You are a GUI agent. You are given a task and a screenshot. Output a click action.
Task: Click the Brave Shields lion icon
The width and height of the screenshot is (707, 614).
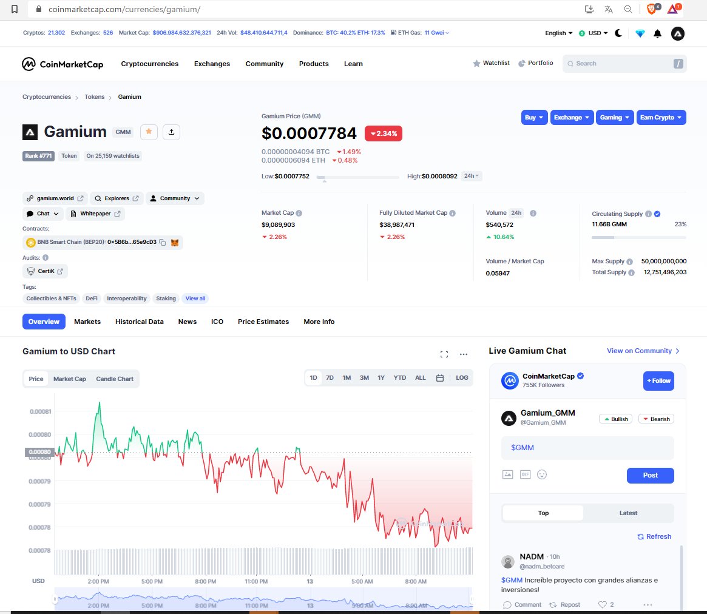pyautogui.click(x=652, y=8)
